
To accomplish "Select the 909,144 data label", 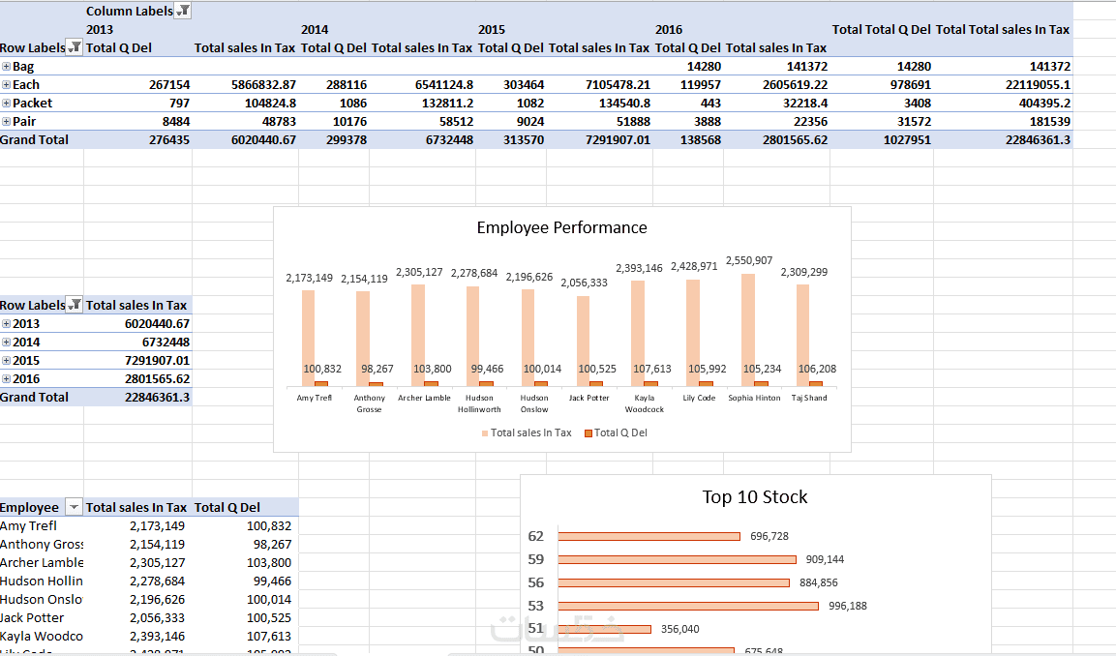I will point(825,560).
